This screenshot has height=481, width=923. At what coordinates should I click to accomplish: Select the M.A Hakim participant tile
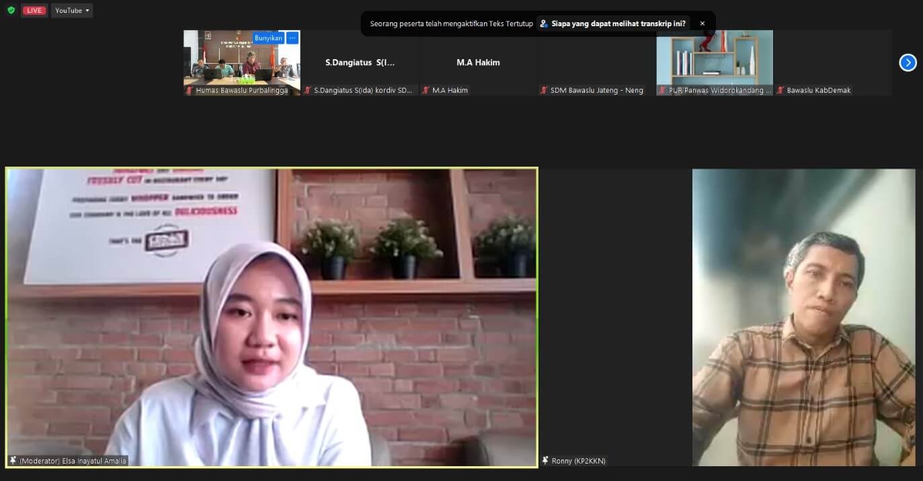[x=478, y=62]
